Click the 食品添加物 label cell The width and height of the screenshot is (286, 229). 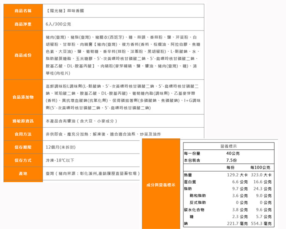tap(23, 97)
